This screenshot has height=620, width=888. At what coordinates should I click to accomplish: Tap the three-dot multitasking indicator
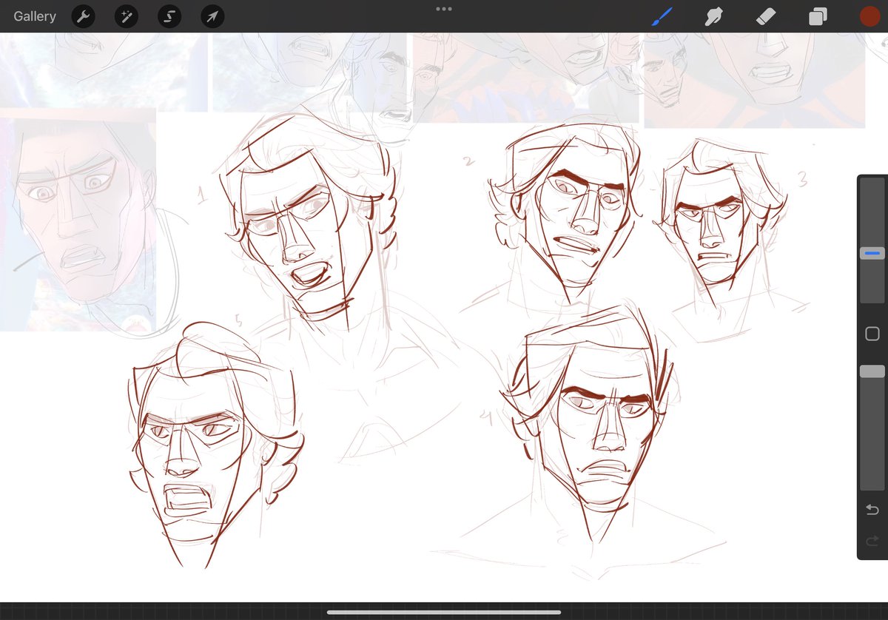[444, 9]
